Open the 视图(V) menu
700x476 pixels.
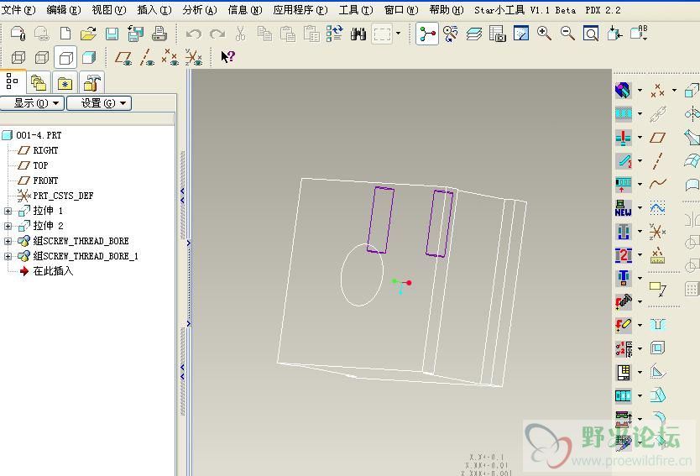(x=109, y=10)
